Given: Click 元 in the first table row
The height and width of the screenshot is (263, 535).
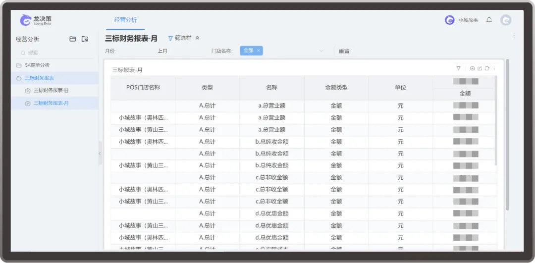Looking at the screenshot, I should click(401, 106).
